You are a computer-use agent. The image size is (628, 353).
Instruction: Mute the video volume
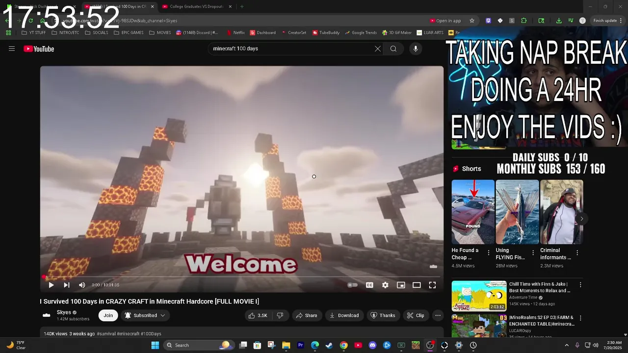pos(82,285)
